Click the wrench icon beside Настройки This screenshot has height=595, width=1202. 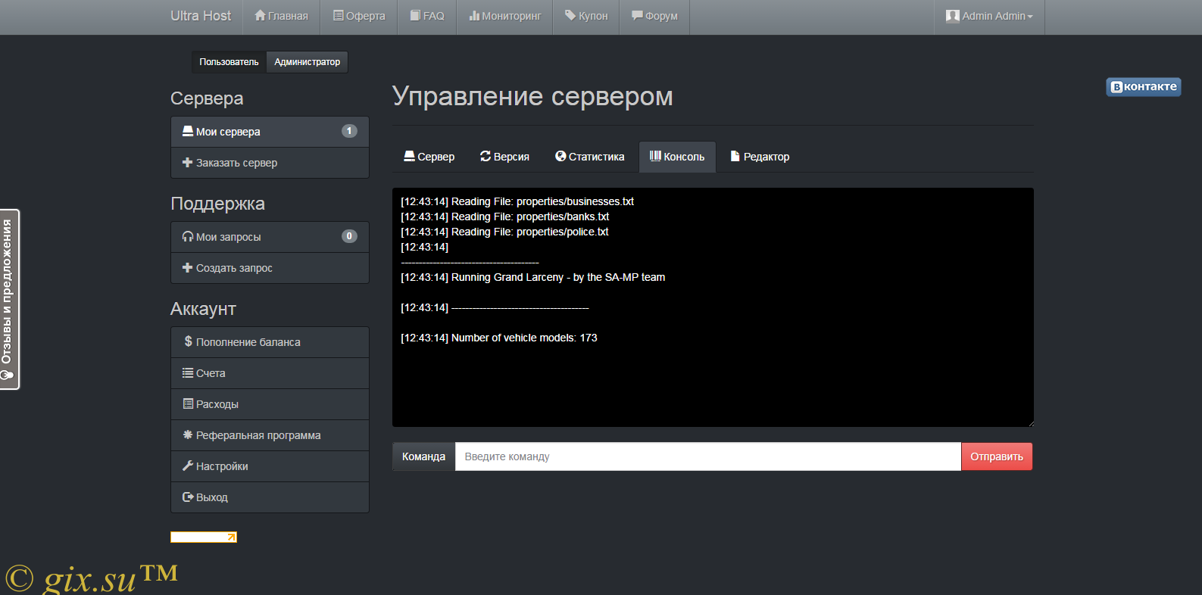pos(188,466)
